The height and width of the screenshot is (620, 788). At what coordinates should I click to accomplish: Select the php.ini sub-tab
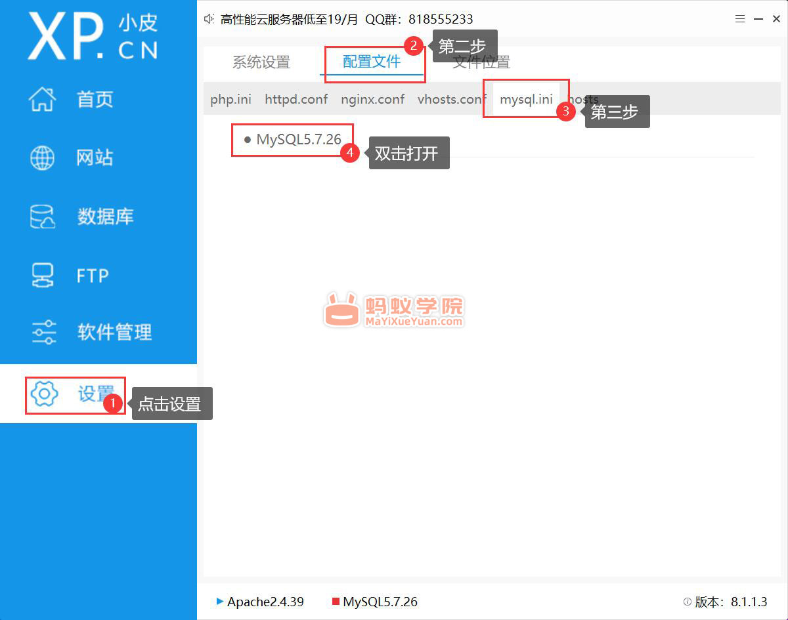(230, 100)
